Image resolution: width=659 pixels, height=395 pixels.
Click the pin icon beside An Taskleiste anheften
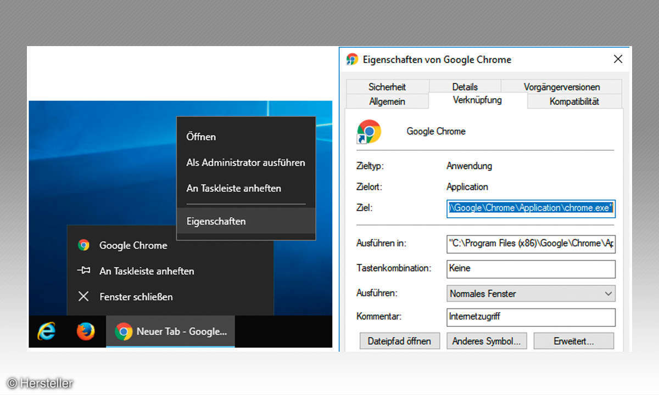coord(83,271)
